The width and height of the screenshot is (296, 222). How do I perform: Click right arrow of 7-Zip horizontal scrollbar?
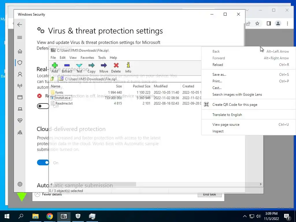coord(260,184)
